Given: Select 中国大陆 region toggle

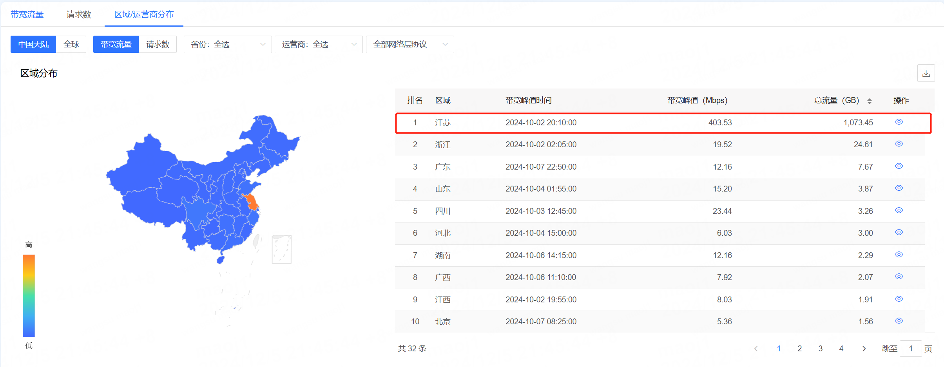Looking at the screenshot, I should tap(33, 44).
